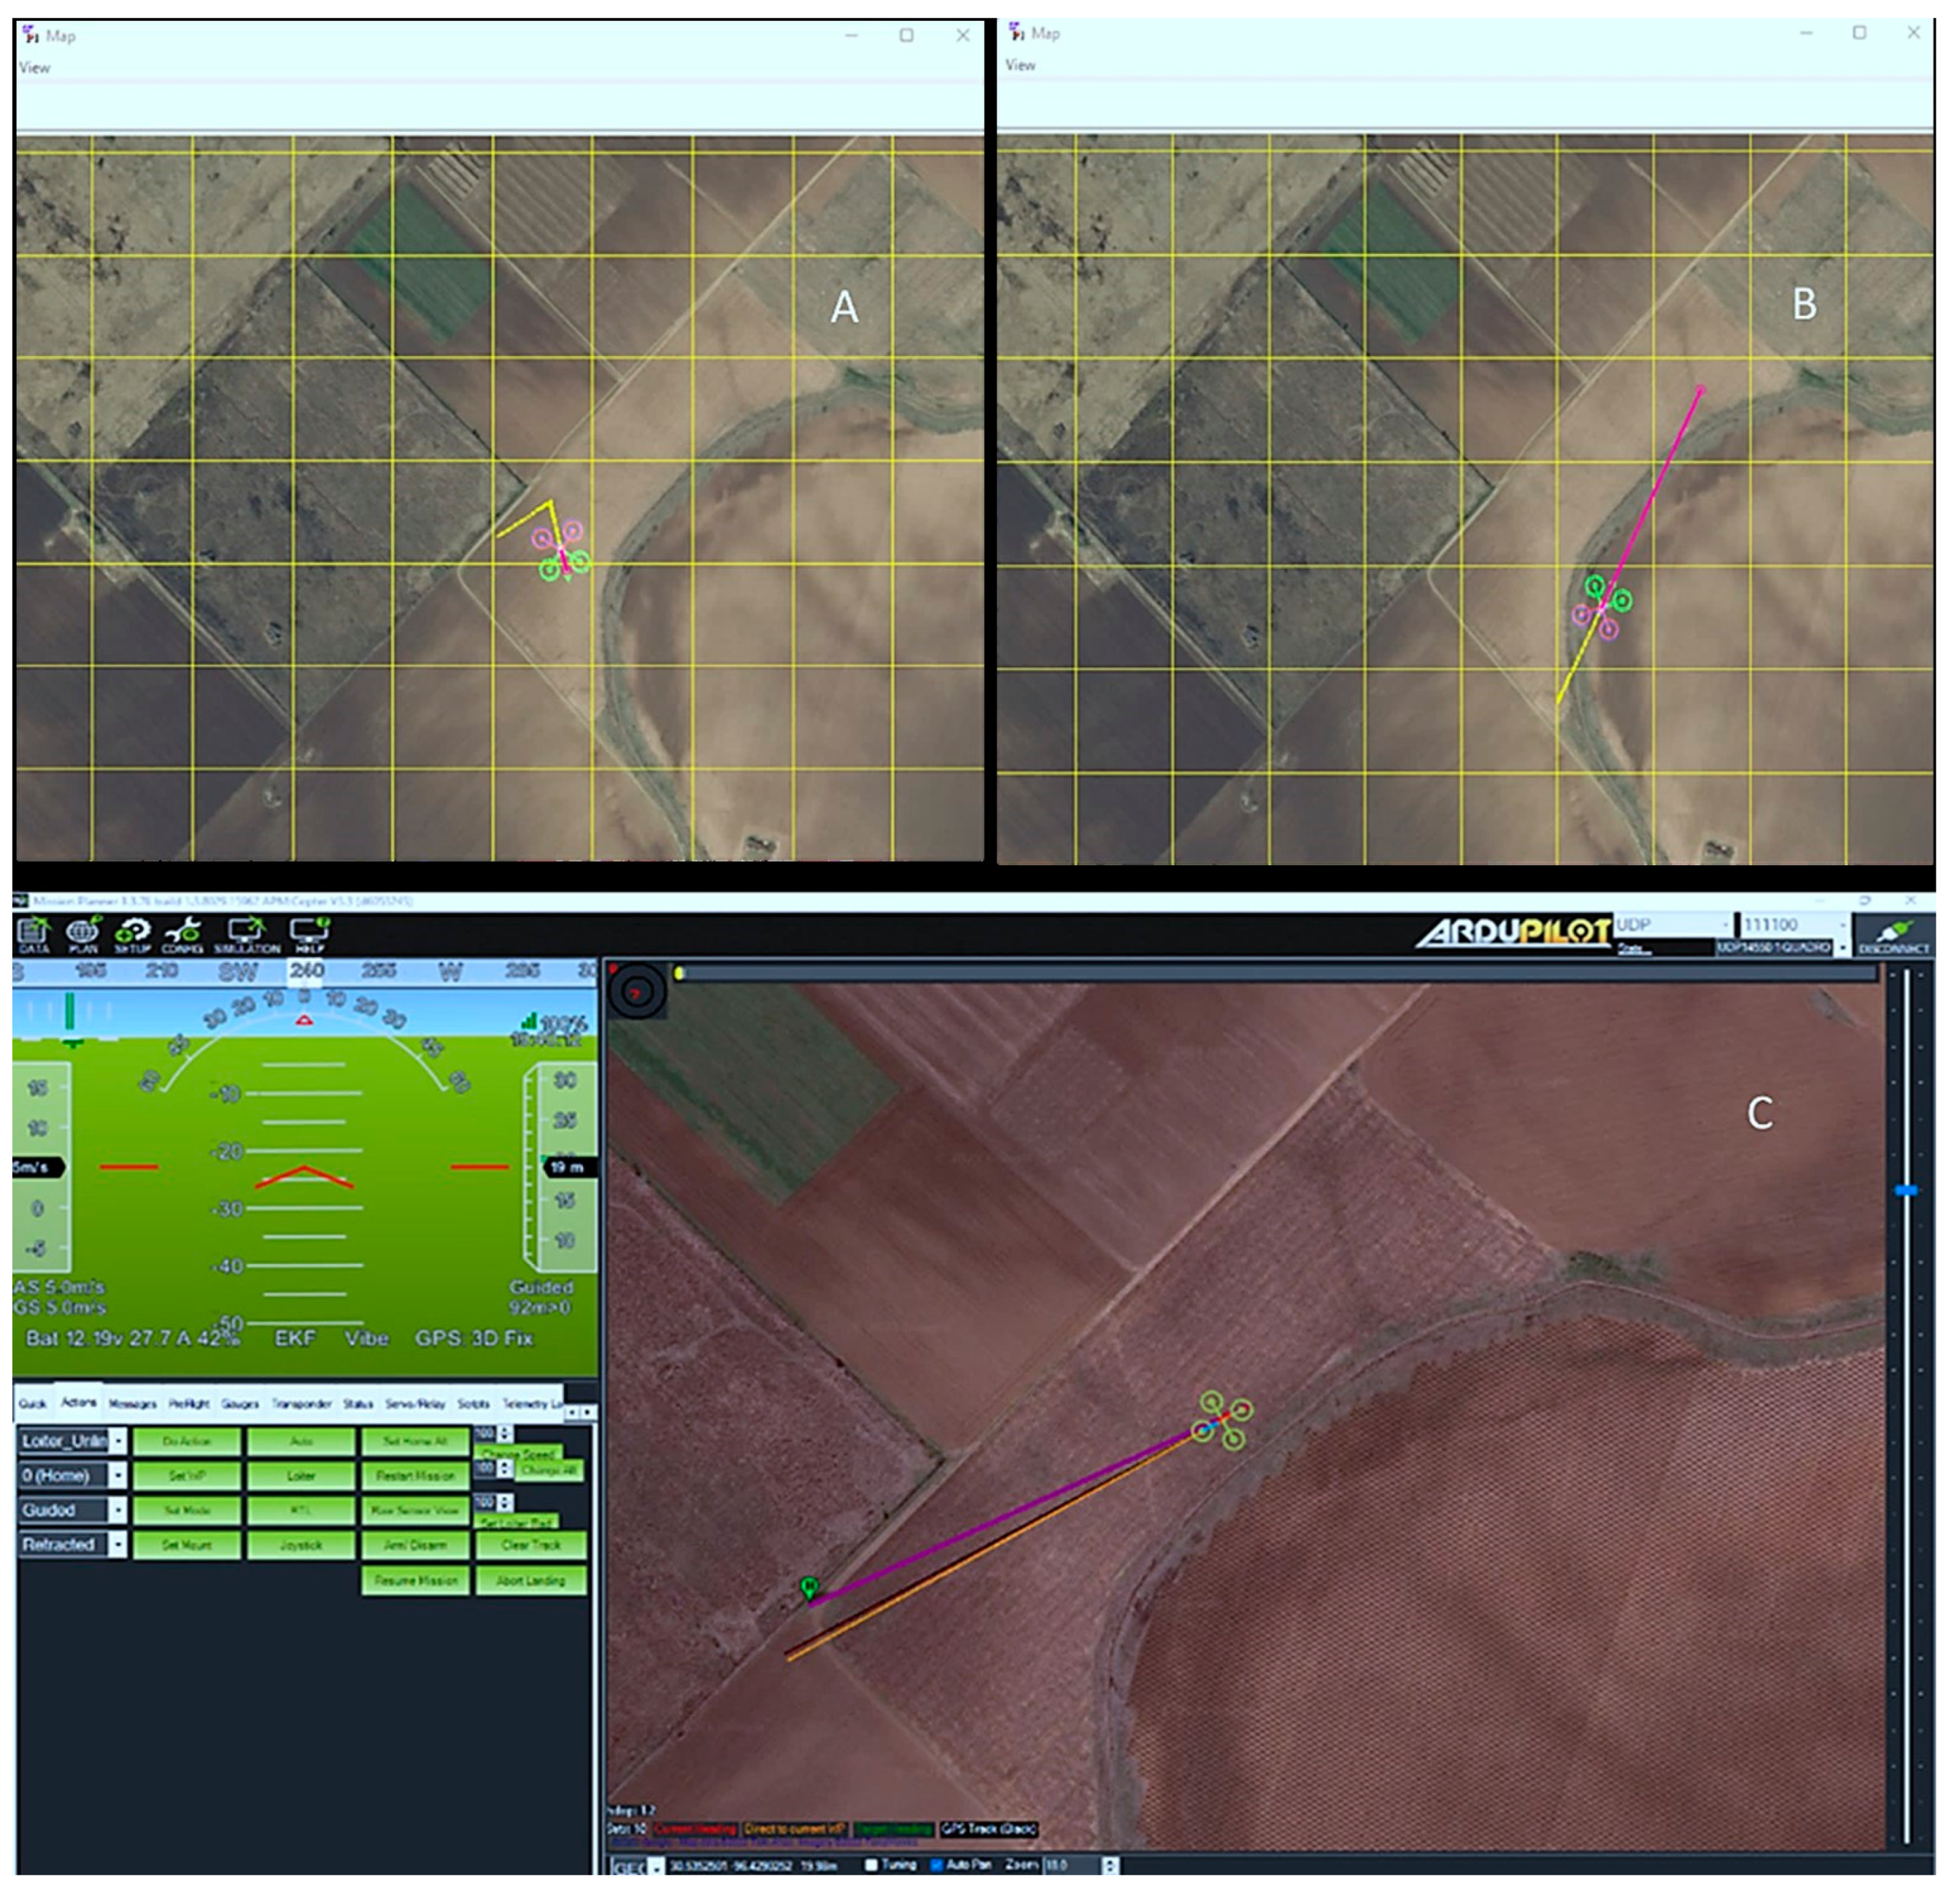Click the green home marker on map C
Image resolution: width=1960 pixels, height=1895 pixels.
click(809, 1587)
